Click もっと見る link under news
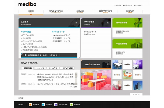 [74, 87]
